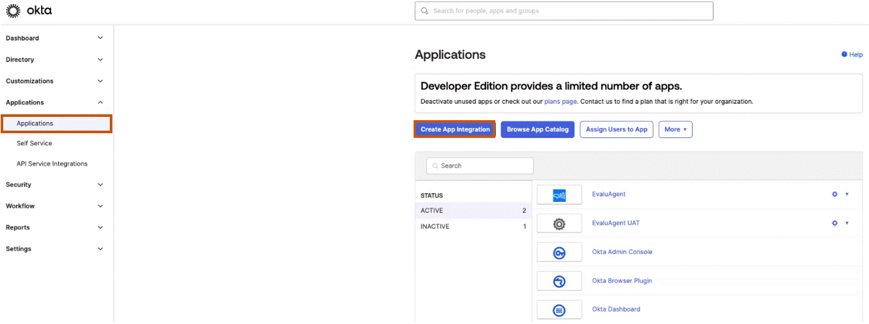Open the More dropdown button

tap(676, 129)
